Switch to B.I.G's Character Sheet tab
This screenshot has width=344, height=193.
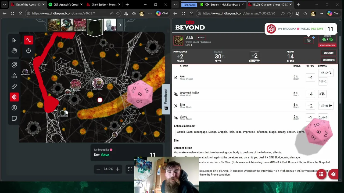pos(270,5)
